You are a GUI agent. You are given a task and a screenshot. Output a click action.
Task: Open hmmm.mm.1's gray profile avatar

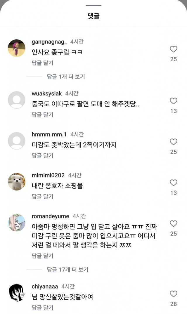[x=17, y=141]
